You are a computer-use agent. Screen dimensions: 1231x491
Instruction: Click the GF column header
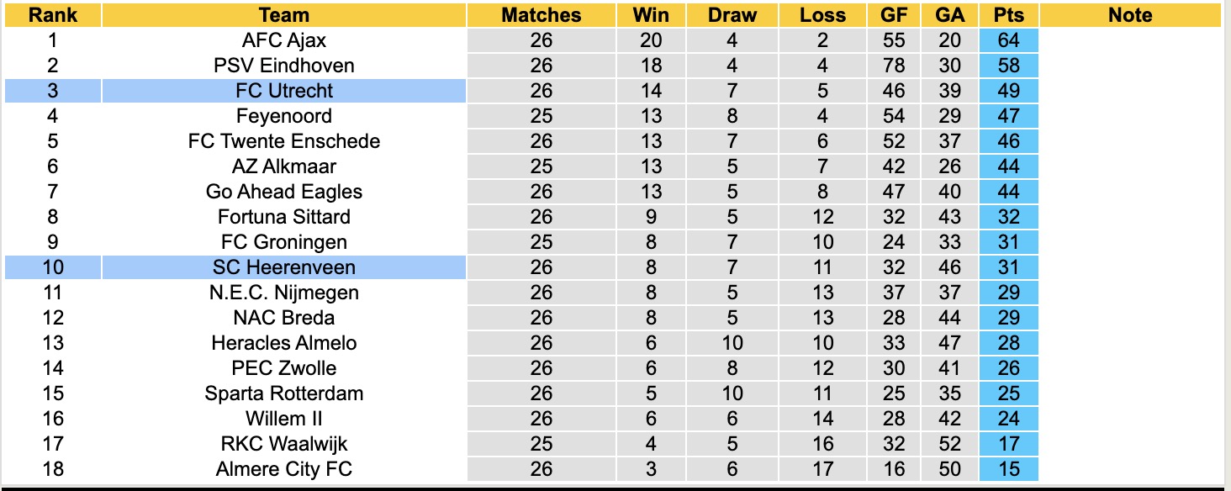coord(894,15)
